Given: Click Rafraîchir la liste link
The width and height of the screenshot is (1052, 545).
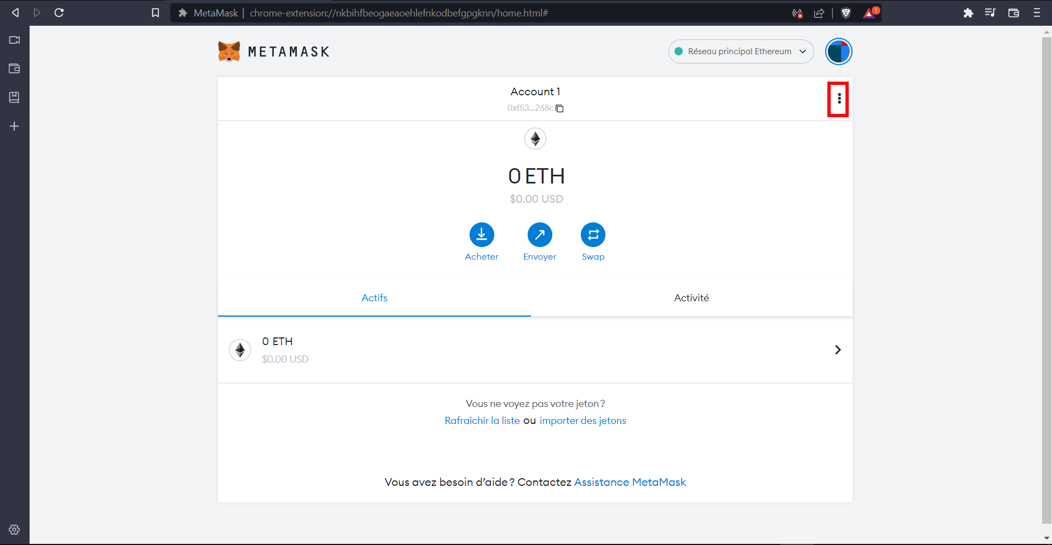Looking at the screenshot, I should coord(482,421).
